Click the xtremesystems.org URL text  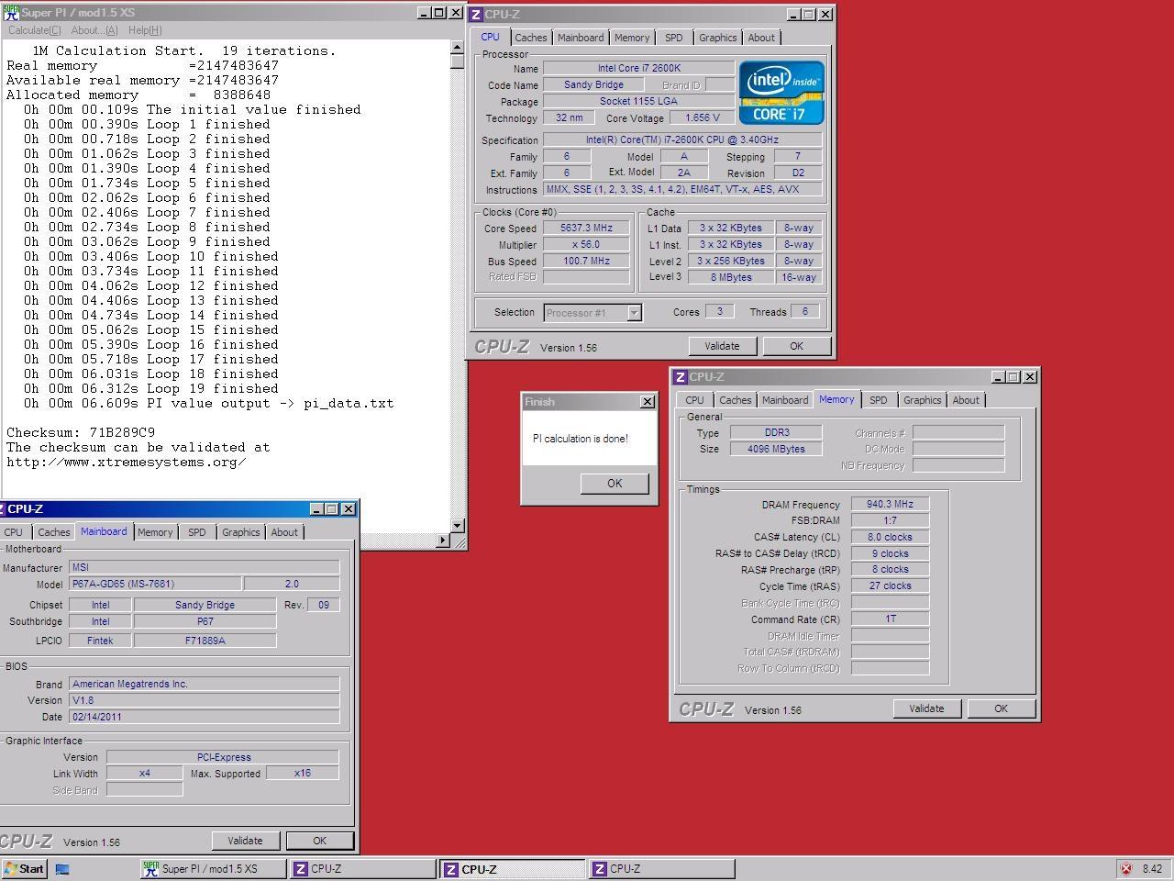(127, 462)
